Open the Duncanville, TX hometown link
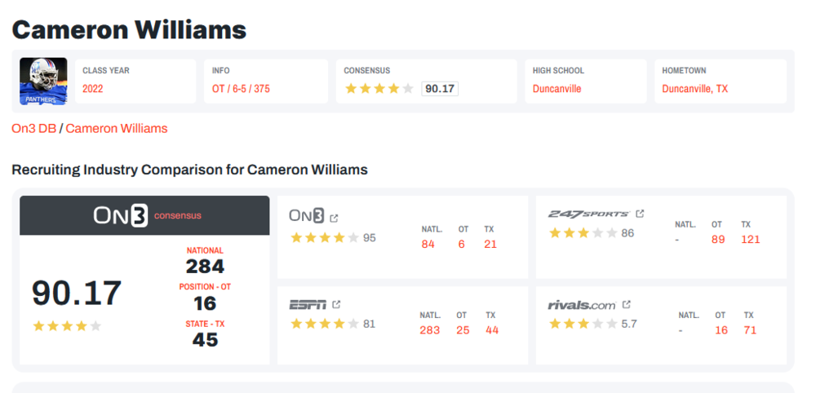 (694, 89)
